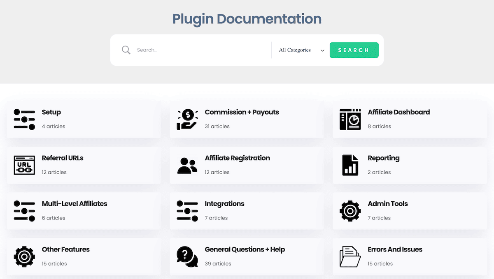Open the Affiliate Dashboard title
Screen dimensions: 494x279
point(399,112)
